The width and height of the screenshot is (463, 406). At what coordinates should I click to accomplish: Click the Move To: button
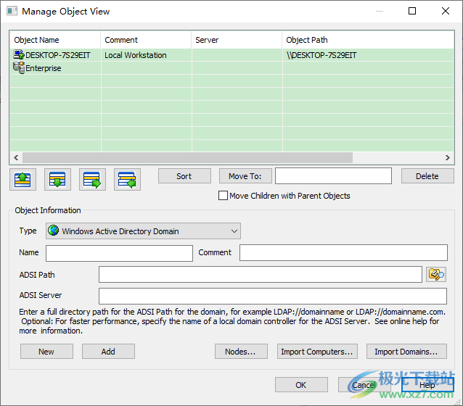[x=245, y=176]
